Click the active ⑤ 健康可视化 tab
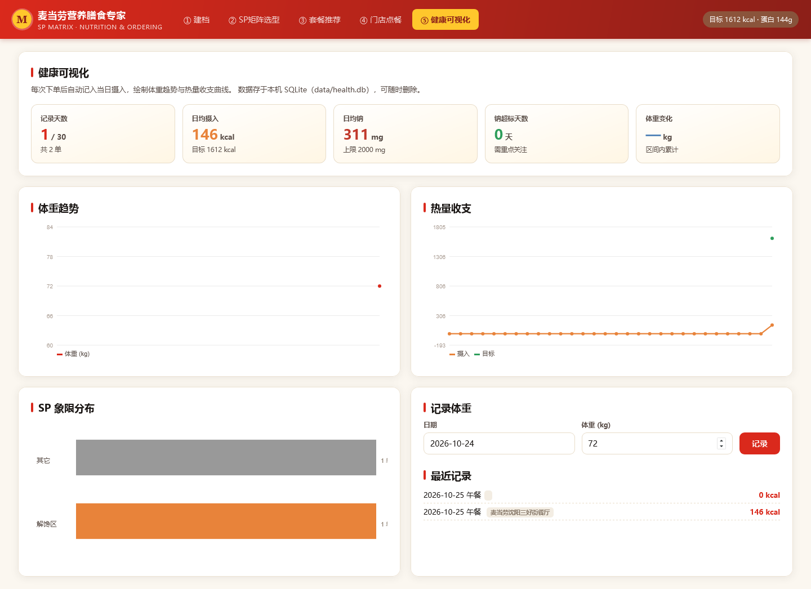The height and width of the screenshot is (589, 811). pos(445,20)
